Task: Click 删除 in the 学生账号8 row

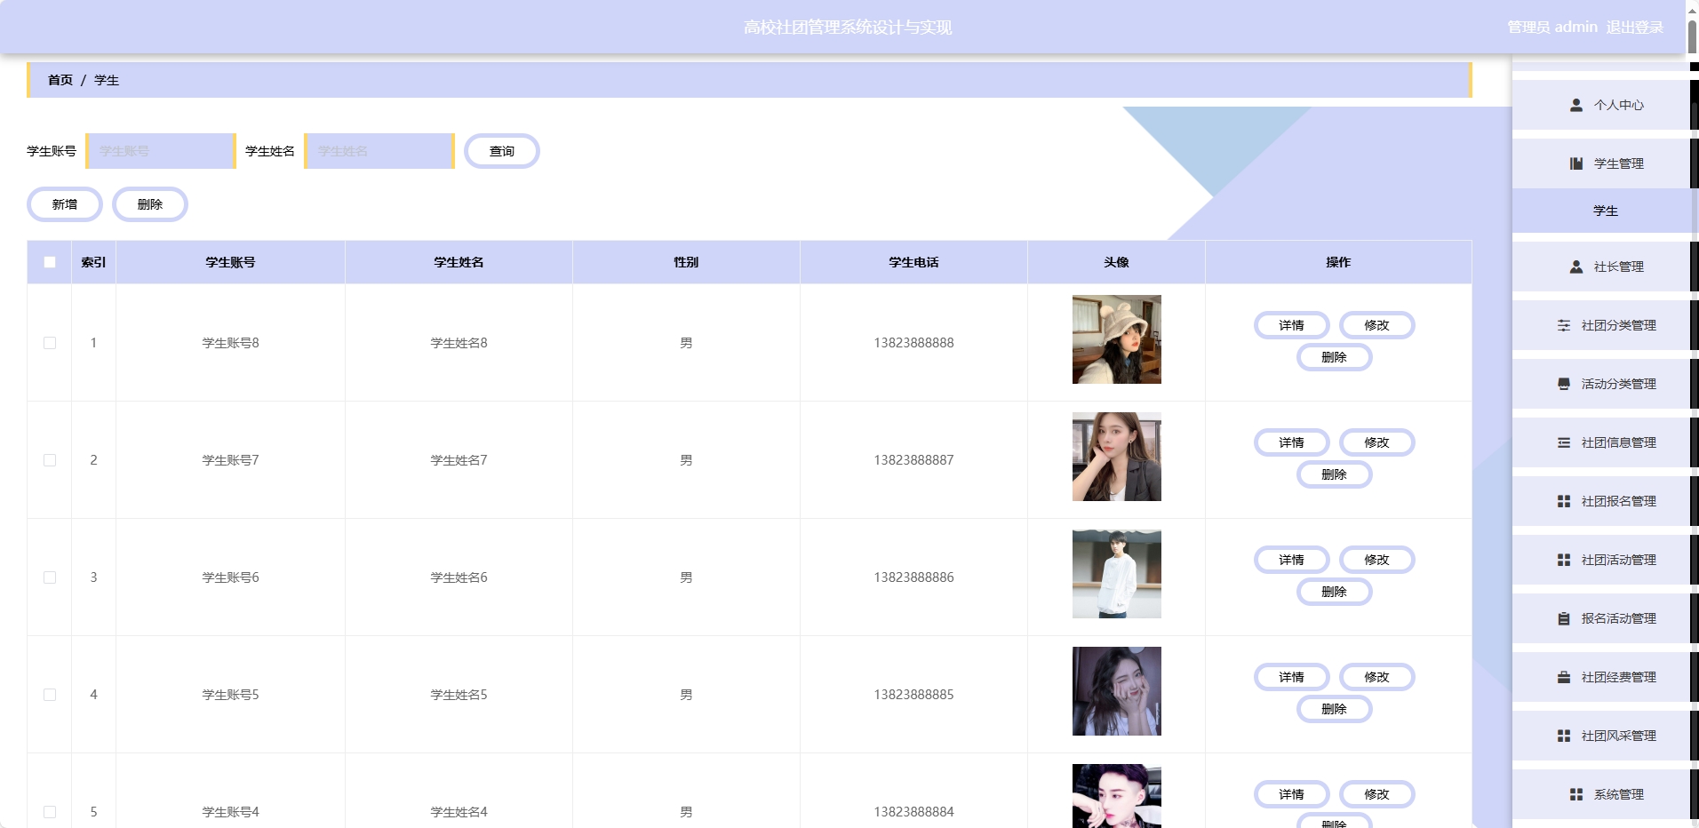Action: point(1334,357)
